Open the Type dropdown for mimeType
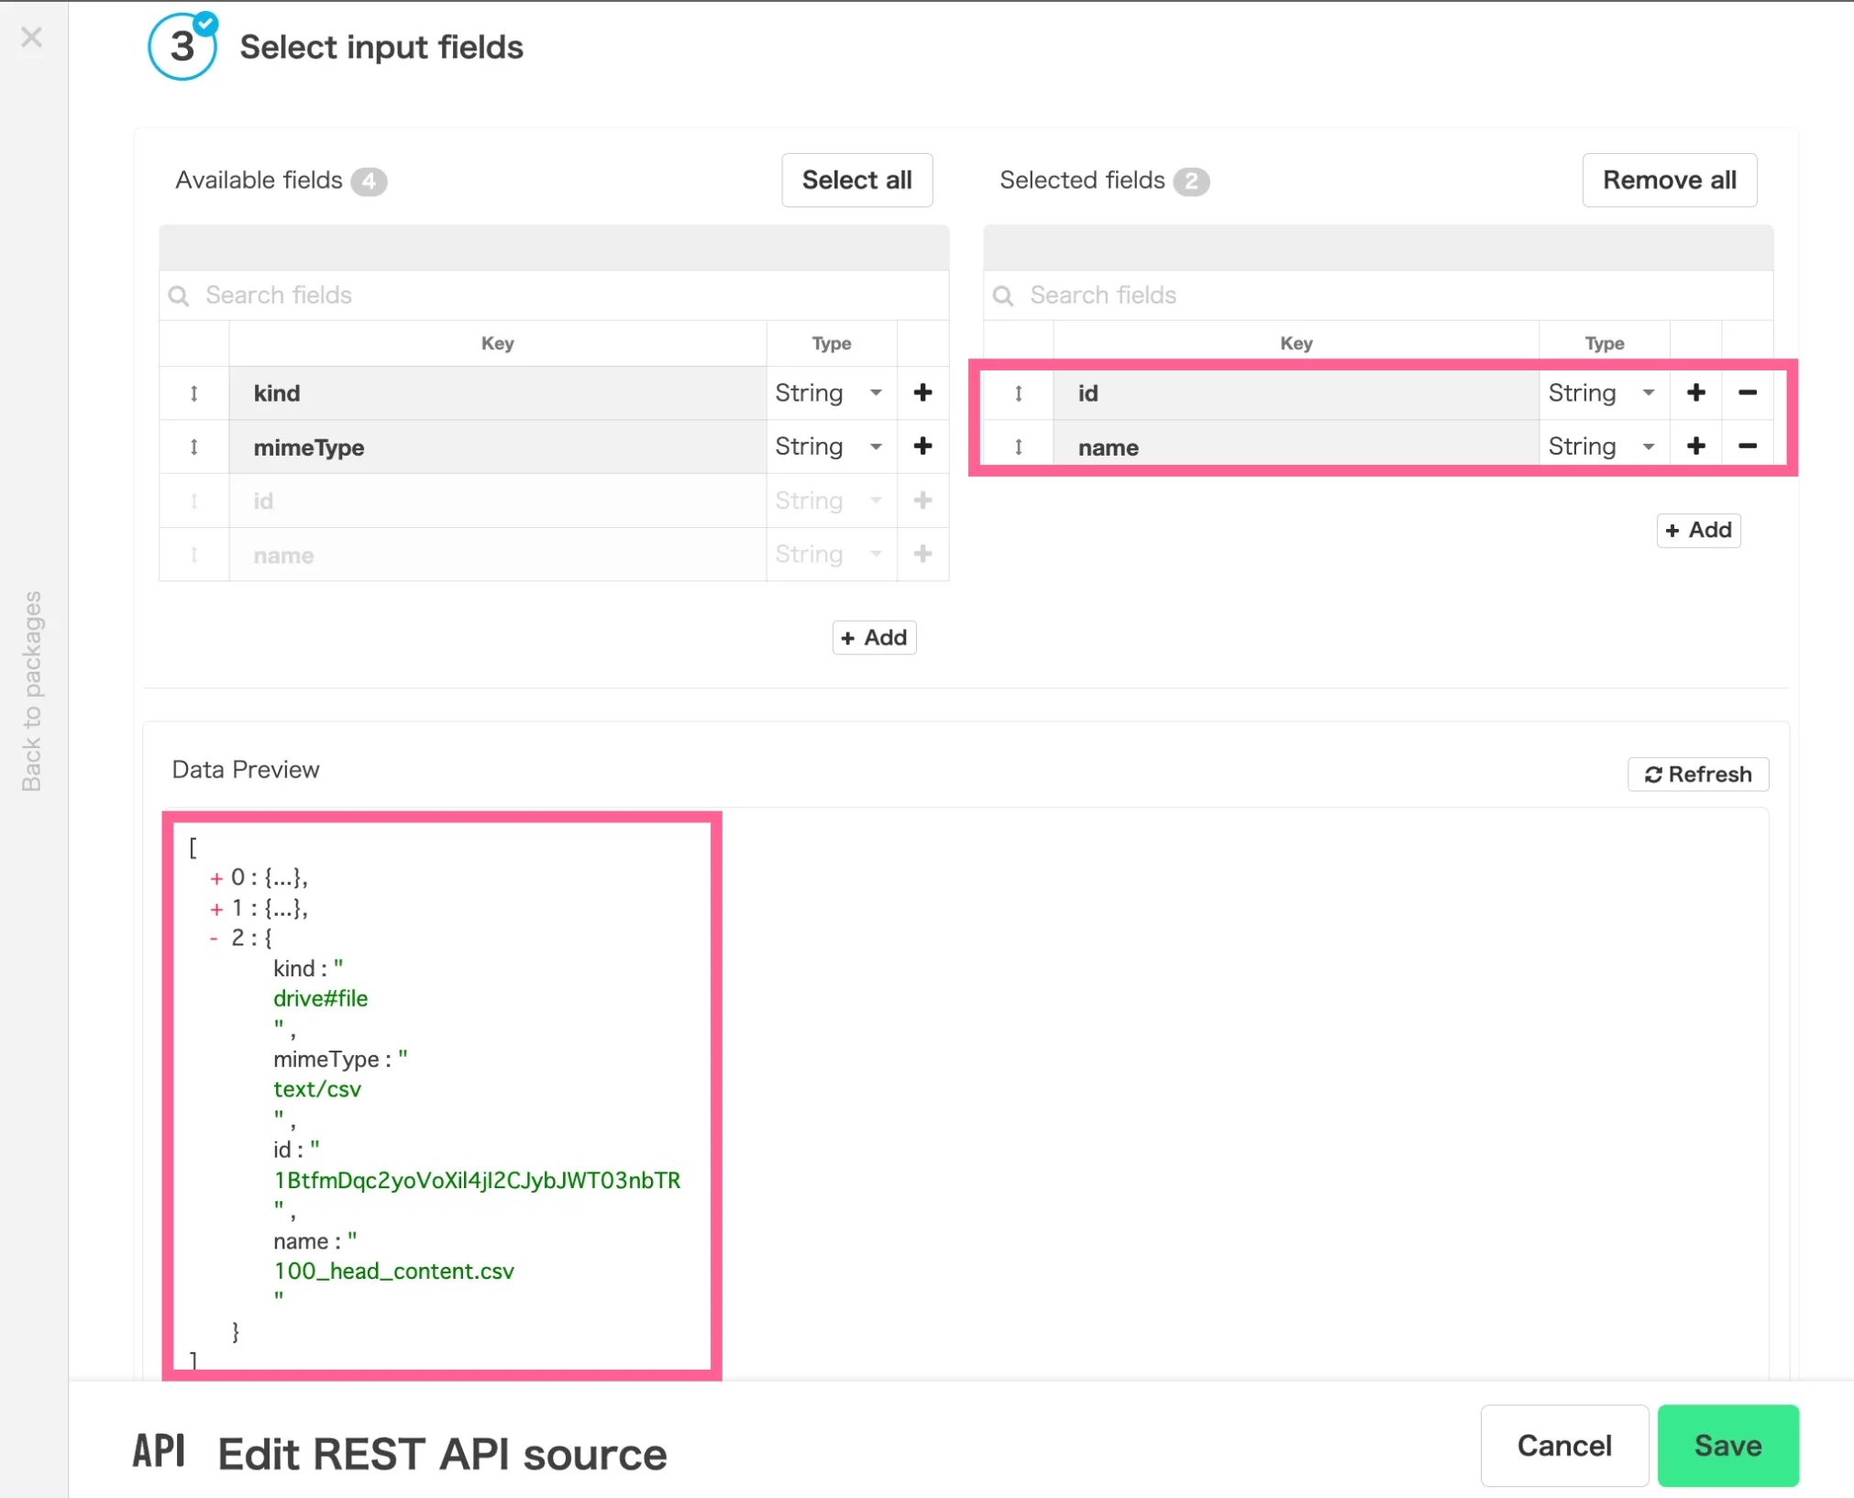The width and height of the screenshot is (1854, 1498). [830, 446]
